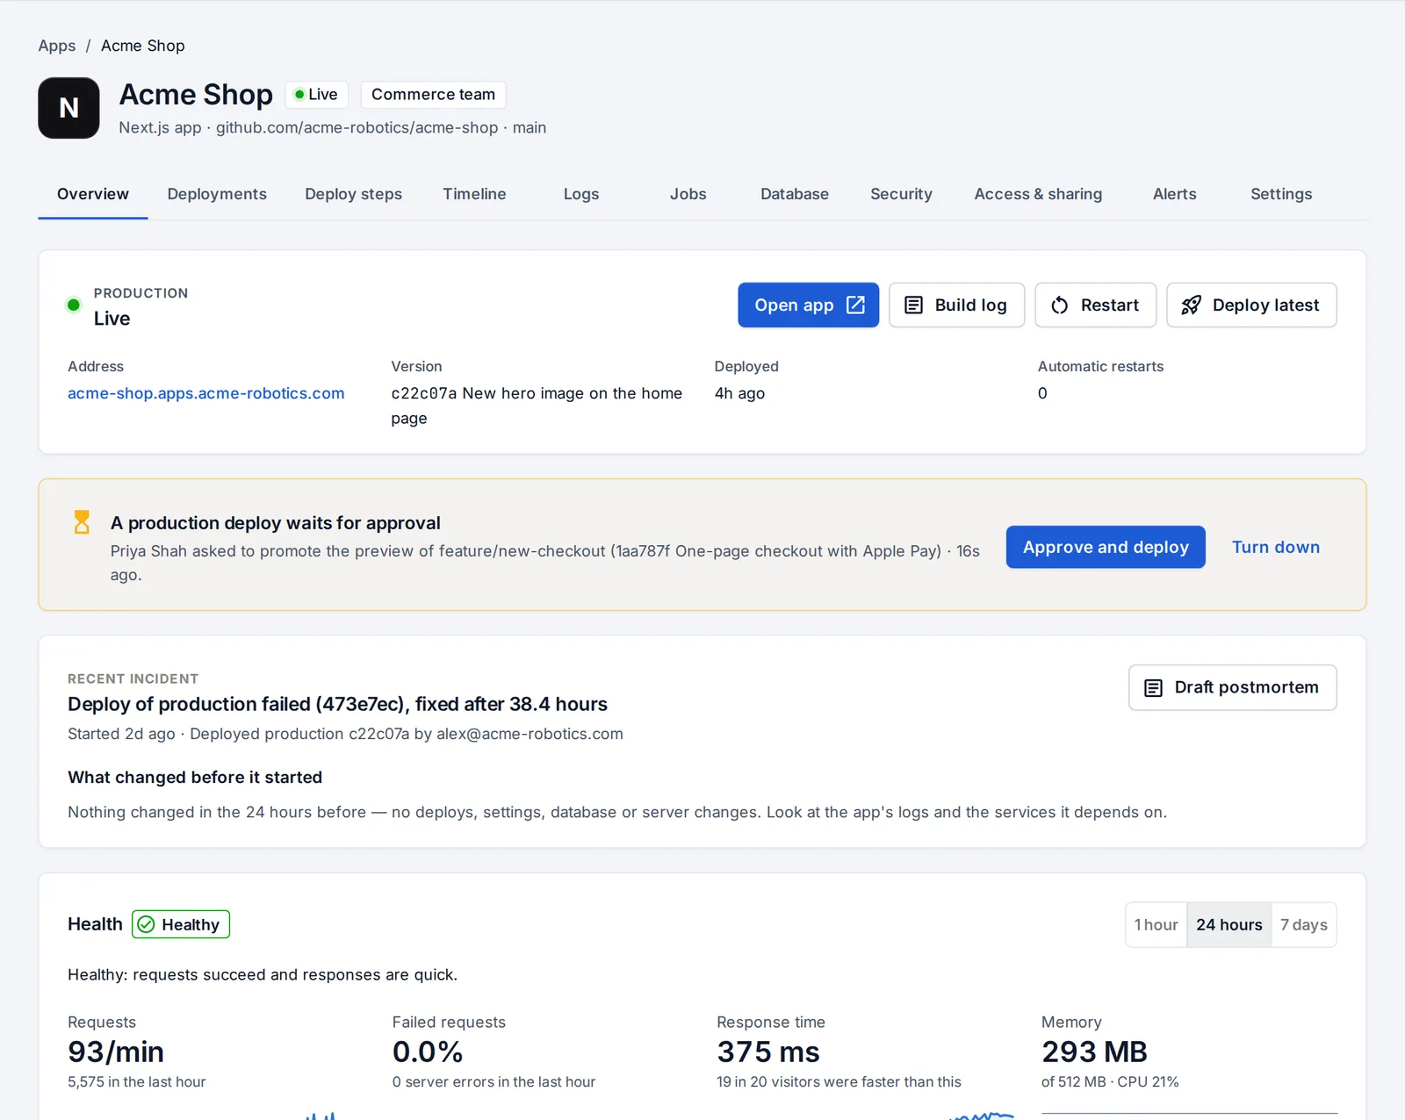Click the hourglass icon in approval banner

82,522
